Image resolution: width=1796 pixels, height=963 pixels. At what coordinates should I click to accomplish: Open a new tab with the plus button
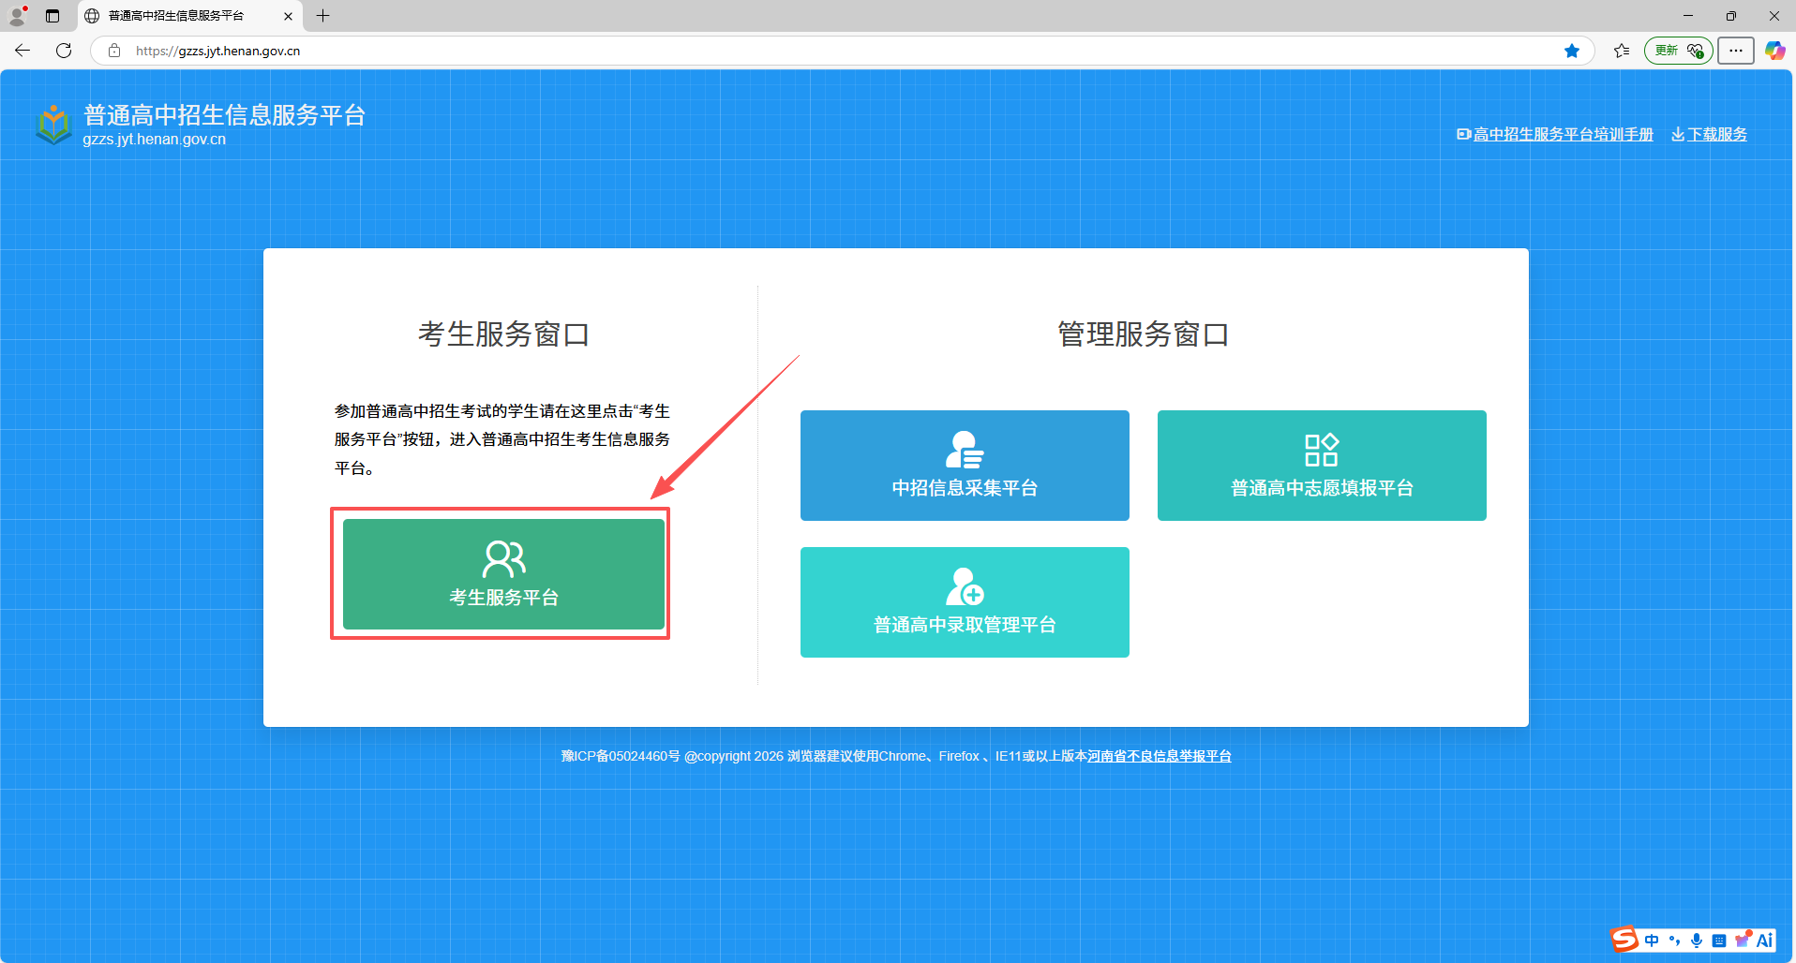click(323, 16)
